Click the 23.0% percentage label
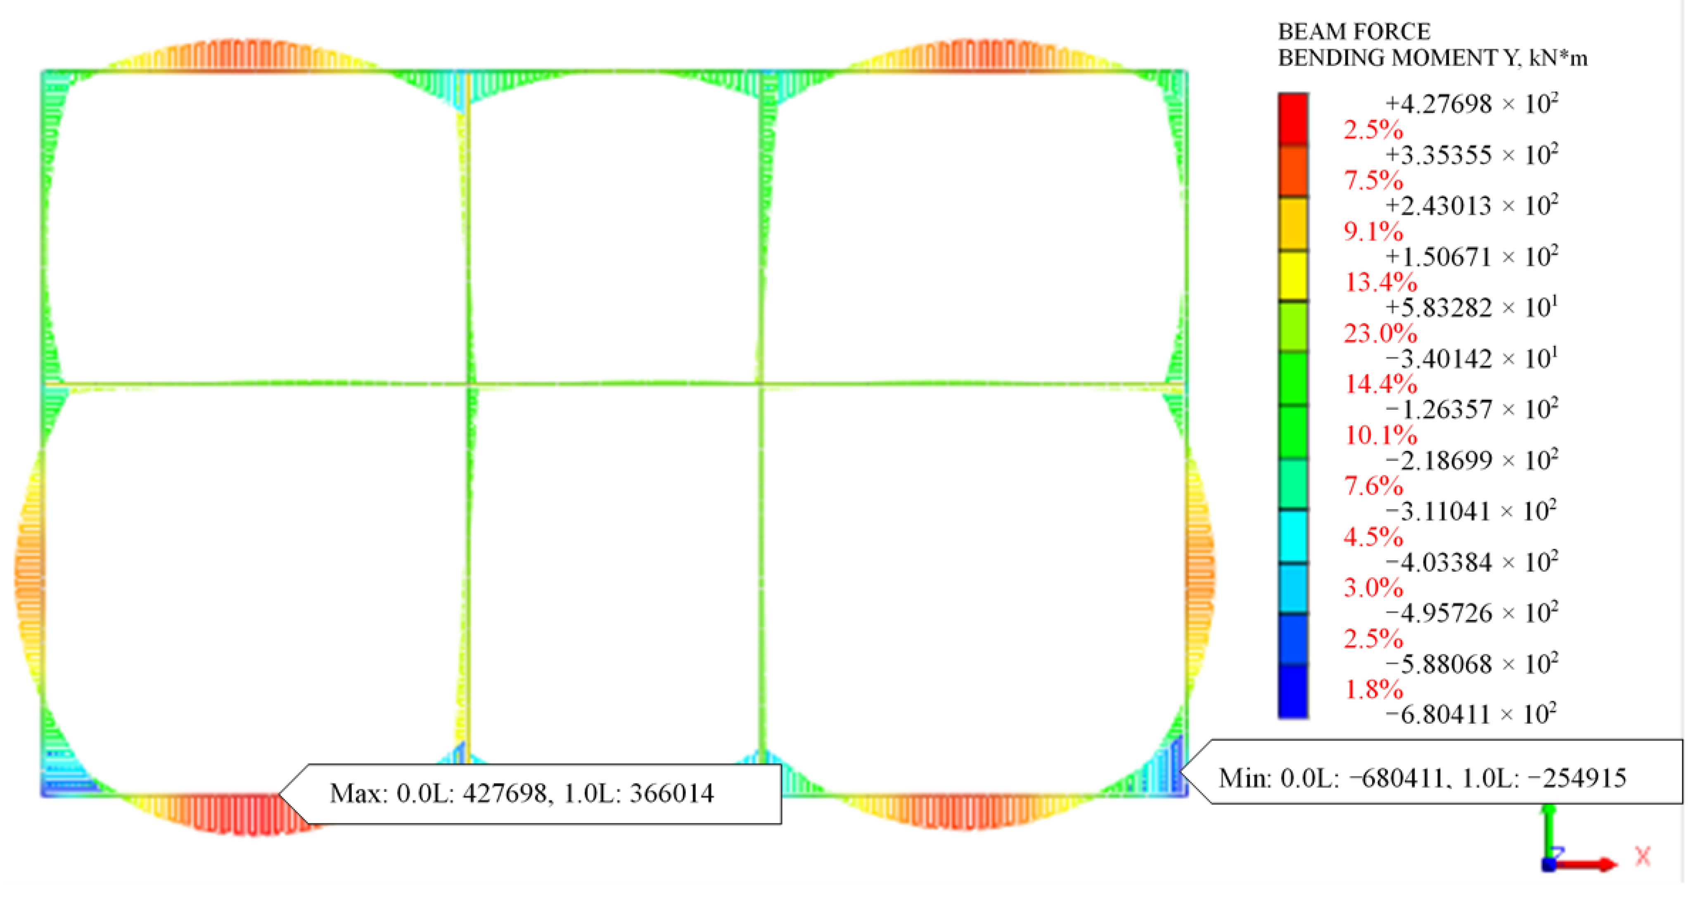 (x=1380, y=333)
